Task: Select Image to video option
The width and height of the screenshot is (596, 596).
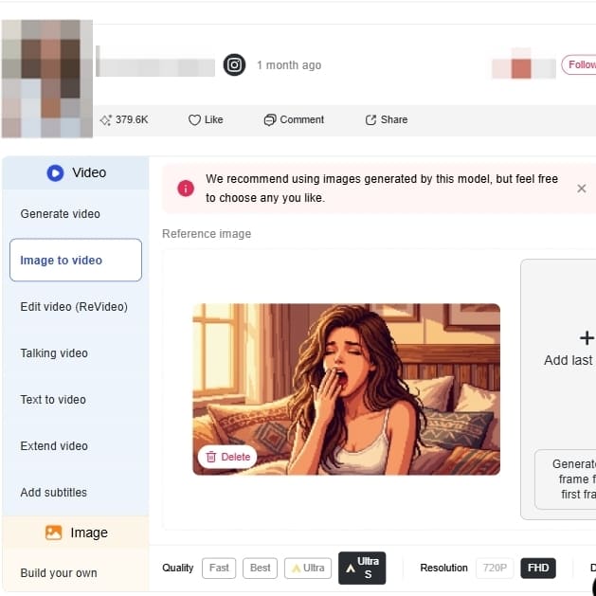Action: [76, 260]
